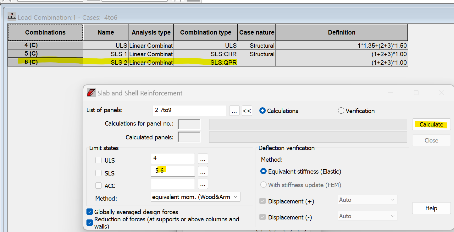Open the Method dropdown showing equivalent mom. (Wood&Arm
The image size is (454, 232).
(196, 197)
